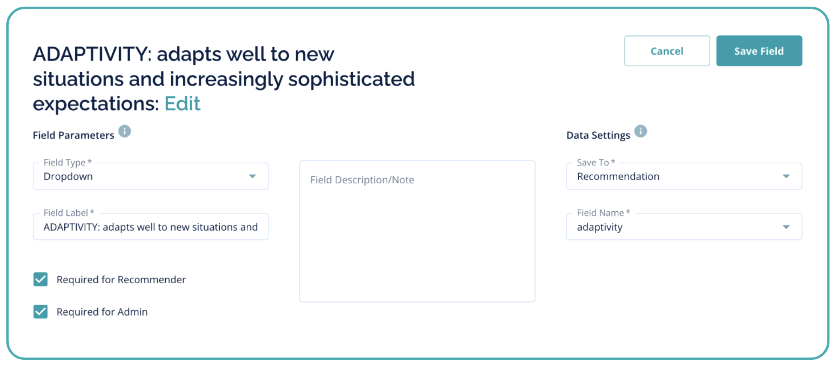
Task: Select the "adaptivity" value in Field Name
Action: point(599,227)
